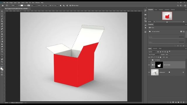The width and height of the screenshot is (187, 105).
Task: Click the Navigator zoom slider handle
Action: click(x=167, y=22)
